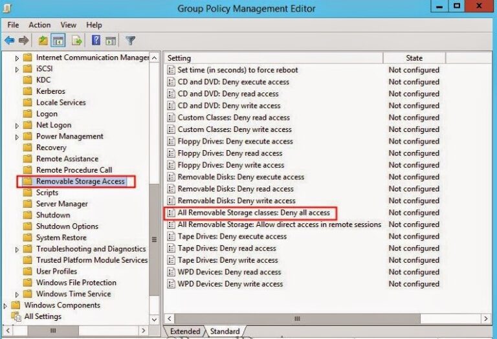Click the settings list horizontal scrollbar thumb
The height and width of the screenshot is (339, 497).
(x=297, y=319)
